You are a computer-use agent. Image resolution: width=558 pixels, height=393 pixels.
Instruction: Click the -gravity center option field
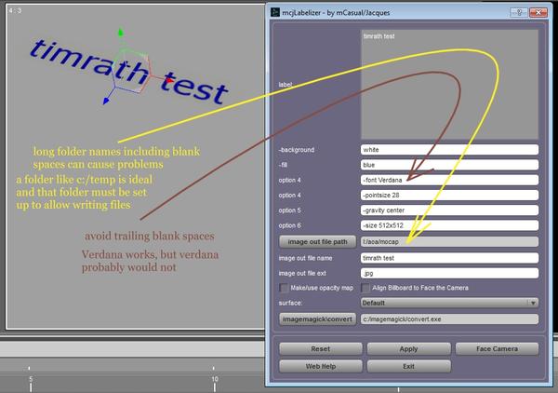point(449,210)
